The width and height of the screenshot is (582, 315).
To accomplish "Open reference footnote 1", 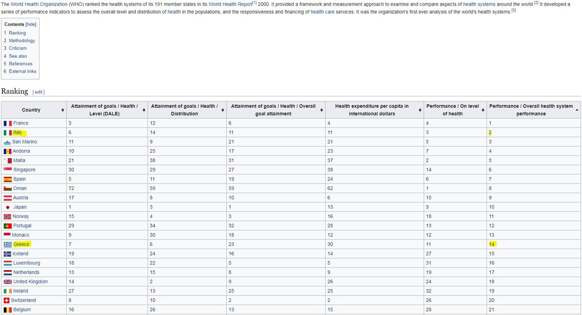I will pos(255,3).
